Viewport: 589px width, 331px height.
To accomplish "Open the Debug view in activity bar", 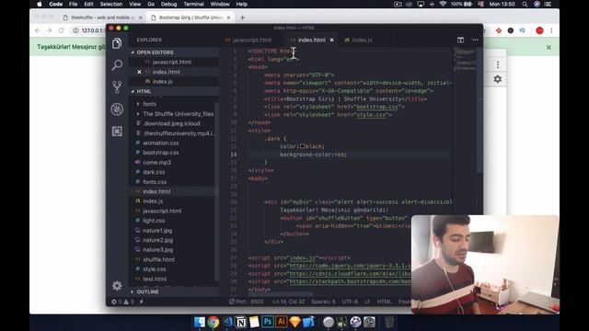I will click(117, 109).
